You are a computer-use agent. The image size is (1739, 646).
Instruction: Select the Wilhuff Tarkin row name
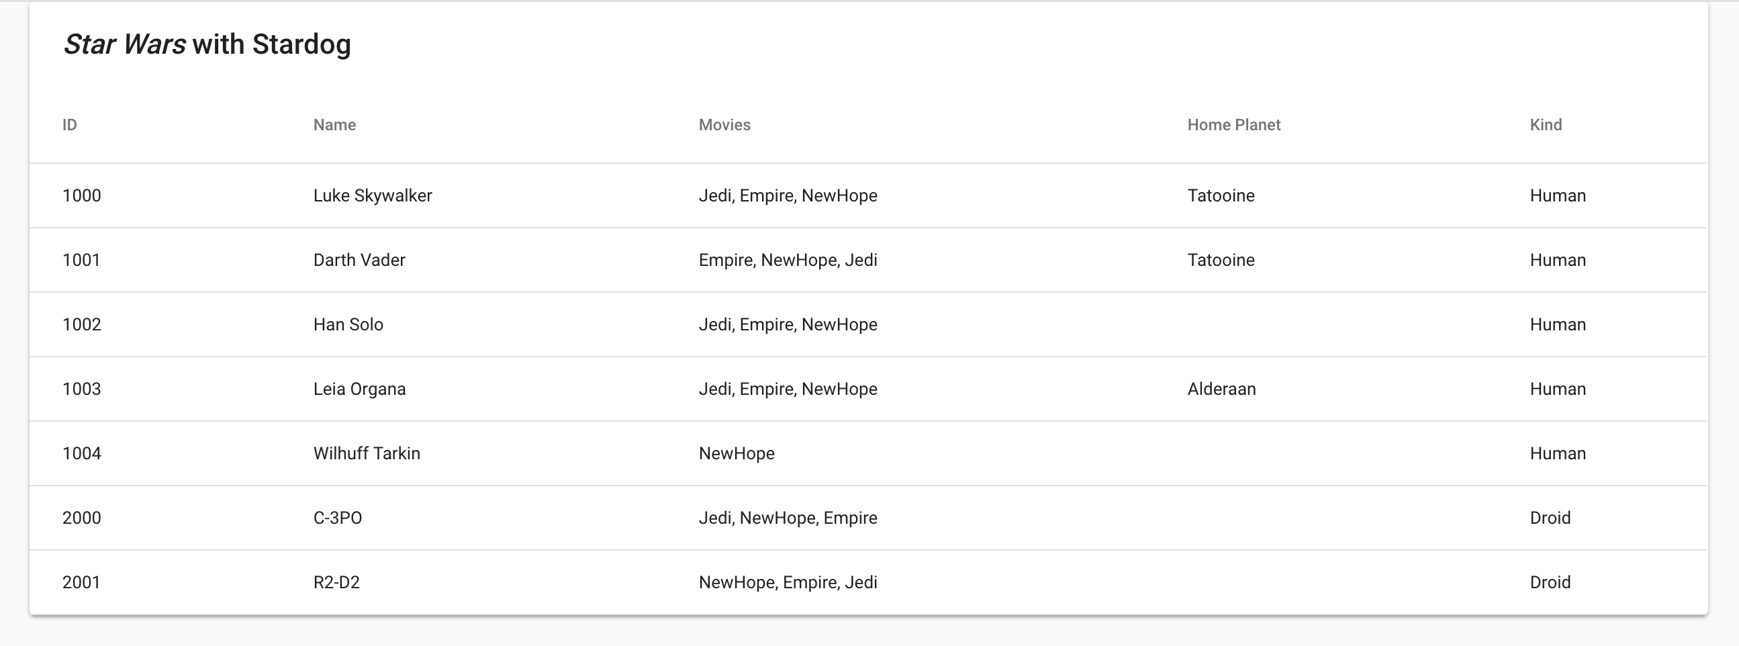367,454
